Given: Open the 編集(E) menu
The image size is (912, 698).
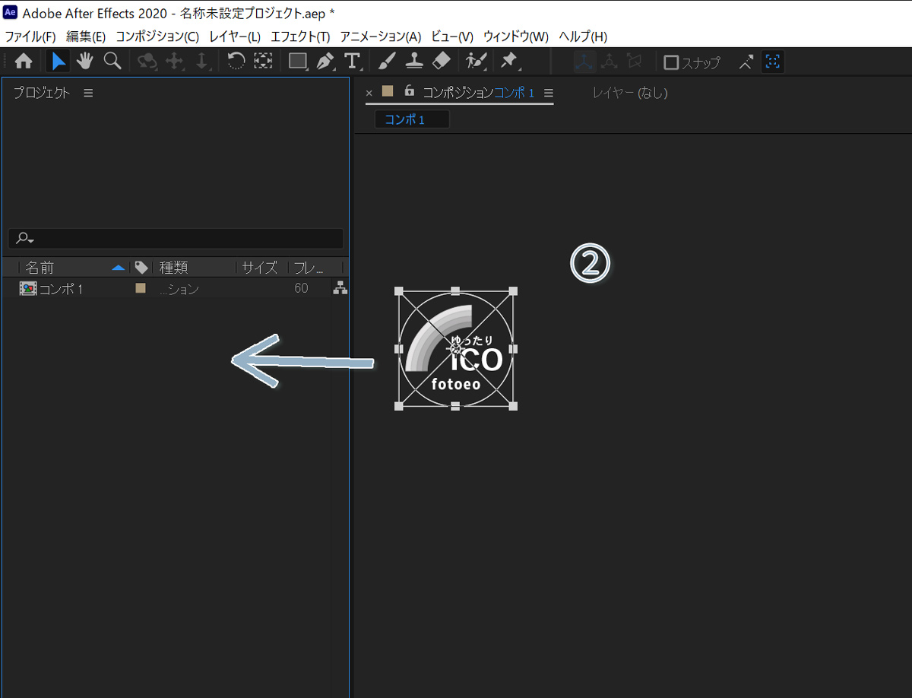Looking at the screenshot, I should tap(86, 36).
